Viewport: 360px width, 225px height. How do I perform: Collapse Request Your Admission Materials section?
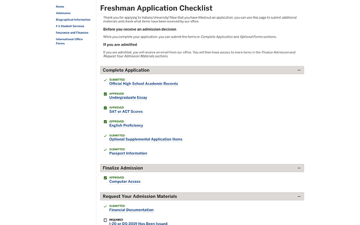click(x=299, y=196)
